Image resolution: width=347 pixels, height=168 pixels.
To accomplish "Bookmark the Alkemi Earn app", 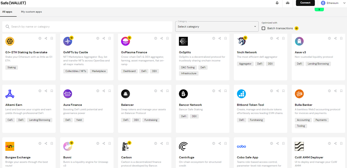I will click(52, 91).
